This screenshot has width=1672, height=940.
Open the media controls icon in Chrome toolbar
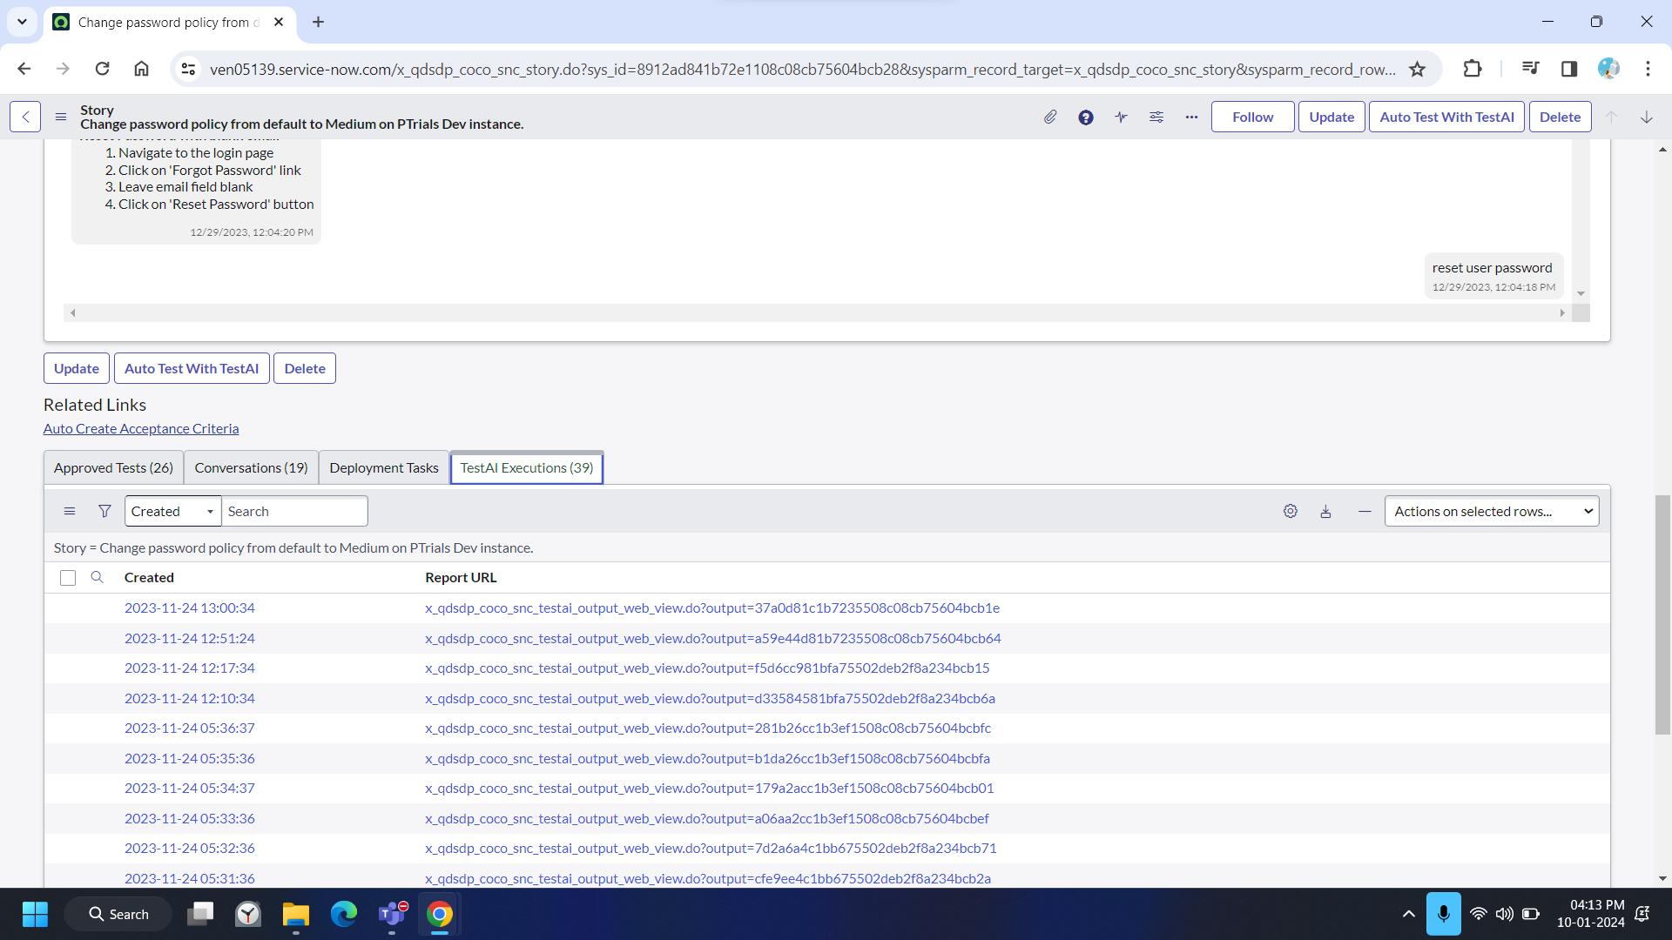tap(1530, 69)
